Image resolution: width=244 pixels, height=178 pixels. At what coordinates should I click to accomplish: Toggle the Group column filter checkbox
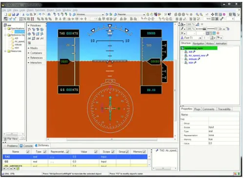(x=127, y=152)
